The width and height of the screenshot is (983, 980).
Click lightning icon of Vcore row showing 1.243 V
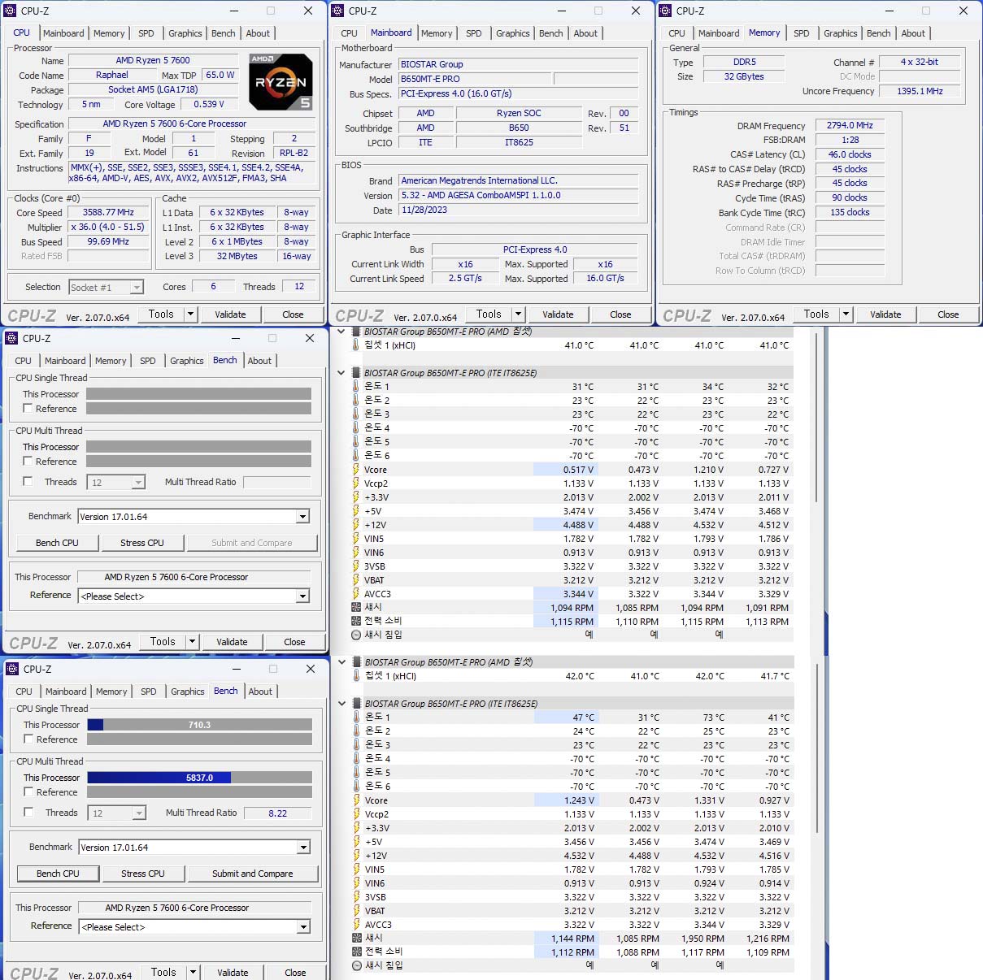pyautogui.click(x=356, y=800)
